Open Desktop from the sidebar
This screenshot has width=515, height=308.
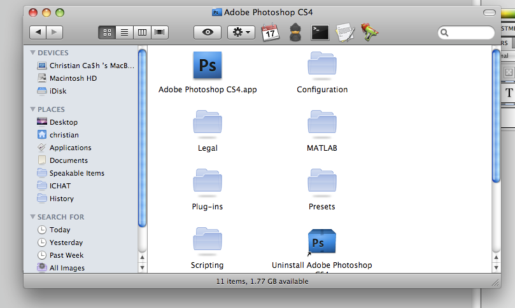click(57, 122)
